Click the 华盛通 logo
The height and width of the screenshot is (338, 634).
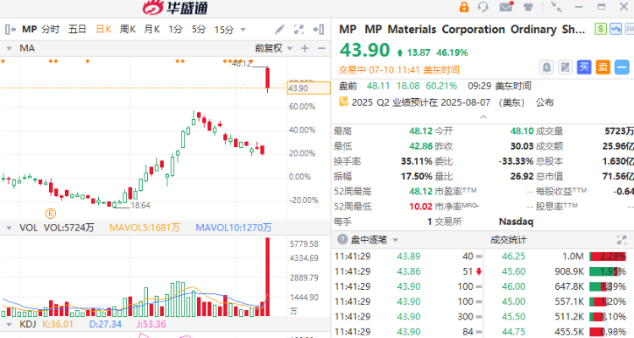(x=176, y=8)
